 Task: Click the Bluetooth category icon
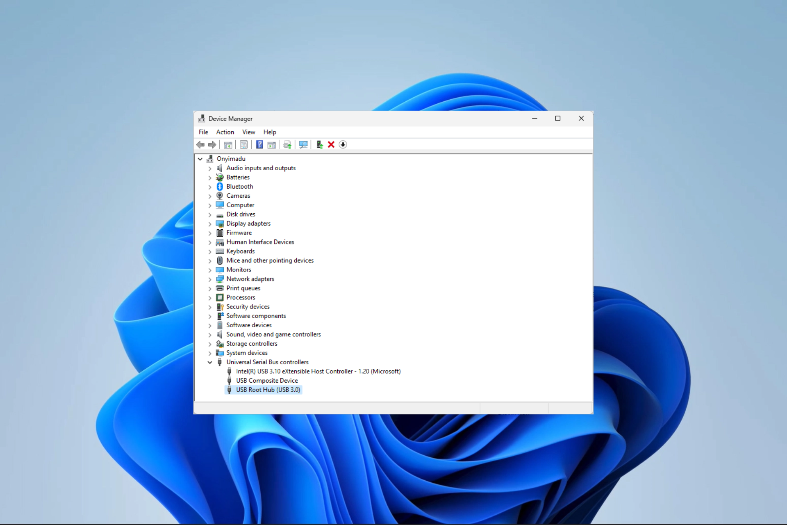[220, 187]
